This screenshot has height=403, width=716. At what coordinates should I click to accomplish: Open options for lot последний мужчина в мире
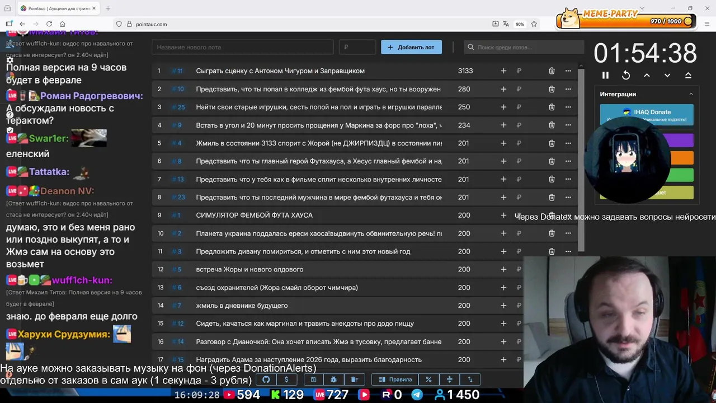568,197
